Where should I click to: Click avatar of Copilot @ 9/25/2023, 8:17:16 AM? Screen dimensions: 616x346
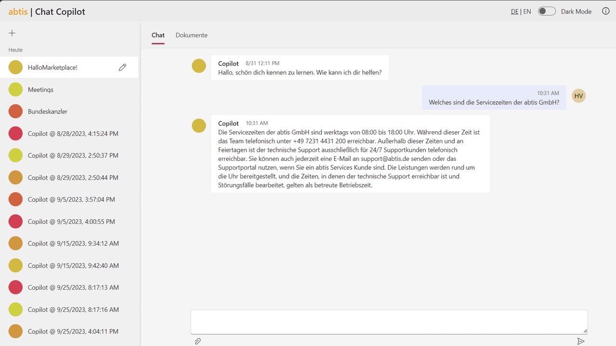point(16,309)
